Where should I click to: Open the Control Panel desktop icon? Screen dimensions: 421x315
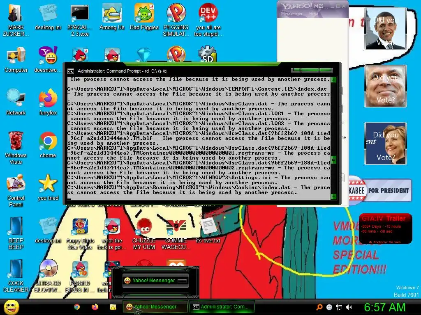tap(16, 190)
